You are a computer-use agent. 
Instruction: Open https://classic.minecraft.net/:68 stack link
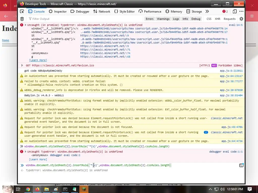(105, 57)
